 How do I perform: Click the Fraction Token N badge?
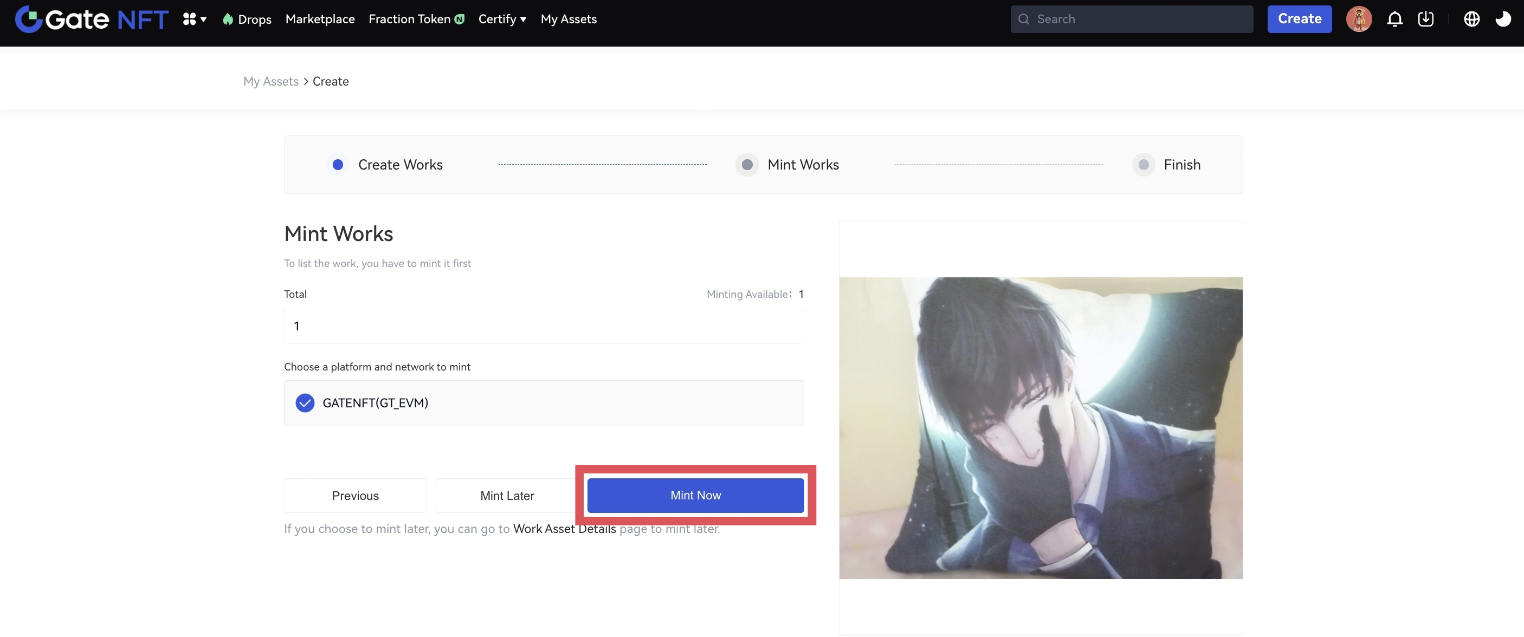click(460, 19)
